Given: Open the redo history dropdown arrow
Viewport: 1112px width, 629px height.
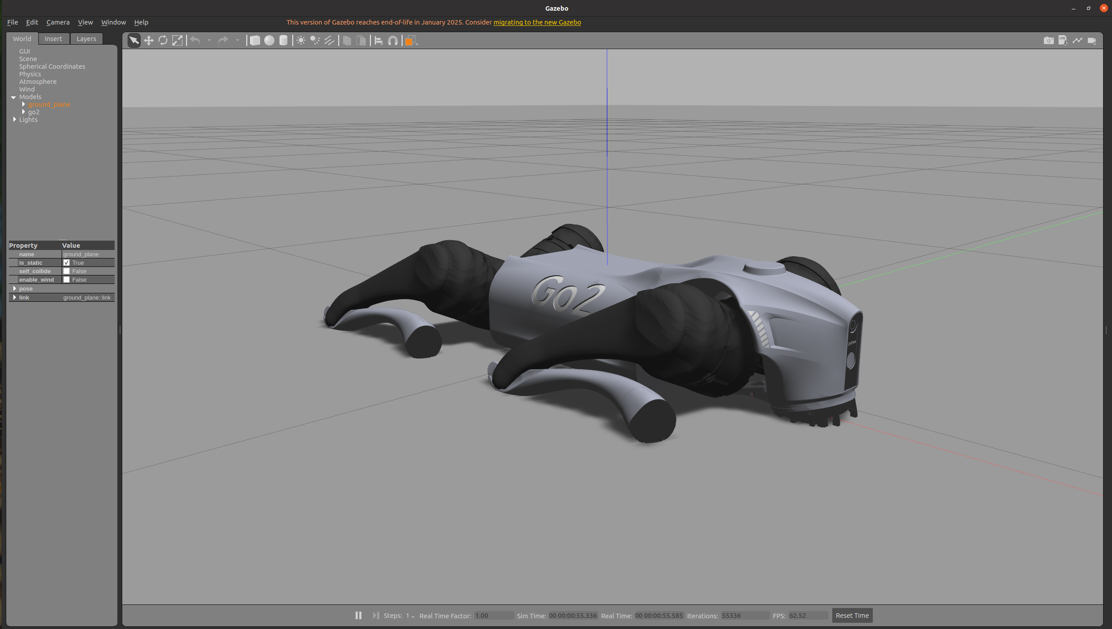Looking at the screenshot, I should (237, 41).
